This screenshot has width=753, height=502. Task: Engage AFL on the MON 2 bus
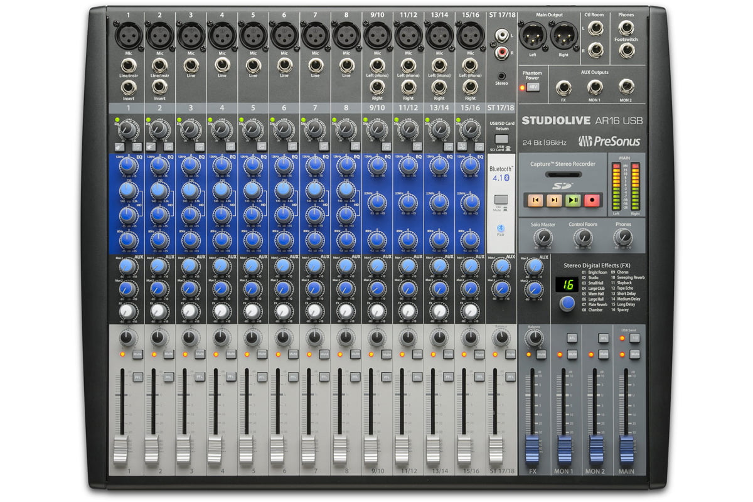pos(604,338)
